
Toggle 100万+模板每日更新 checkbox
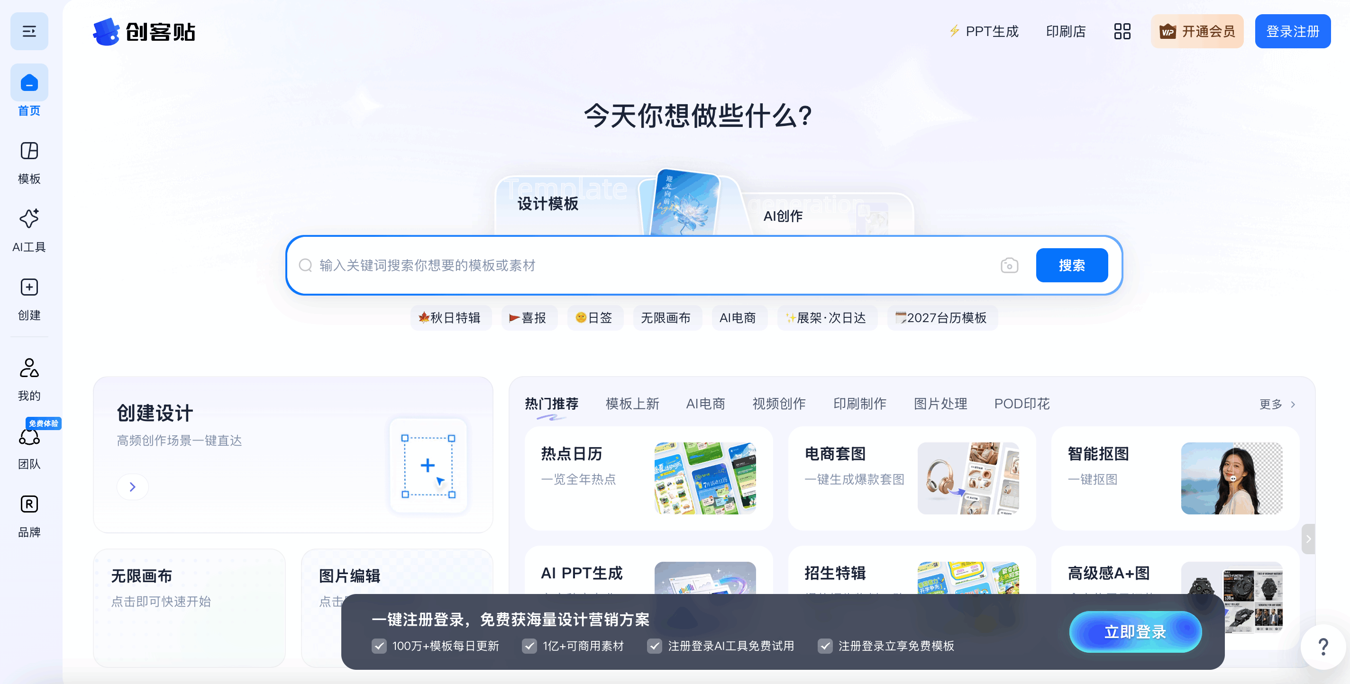379,646
